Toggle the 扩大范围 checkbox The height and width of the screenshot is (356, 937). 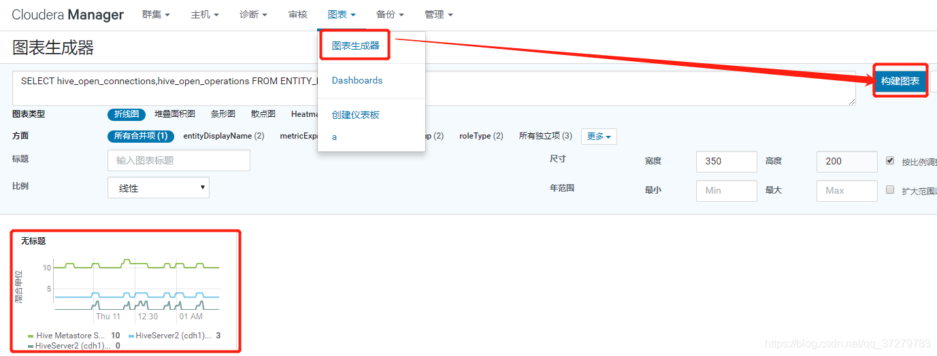(890, 190)
